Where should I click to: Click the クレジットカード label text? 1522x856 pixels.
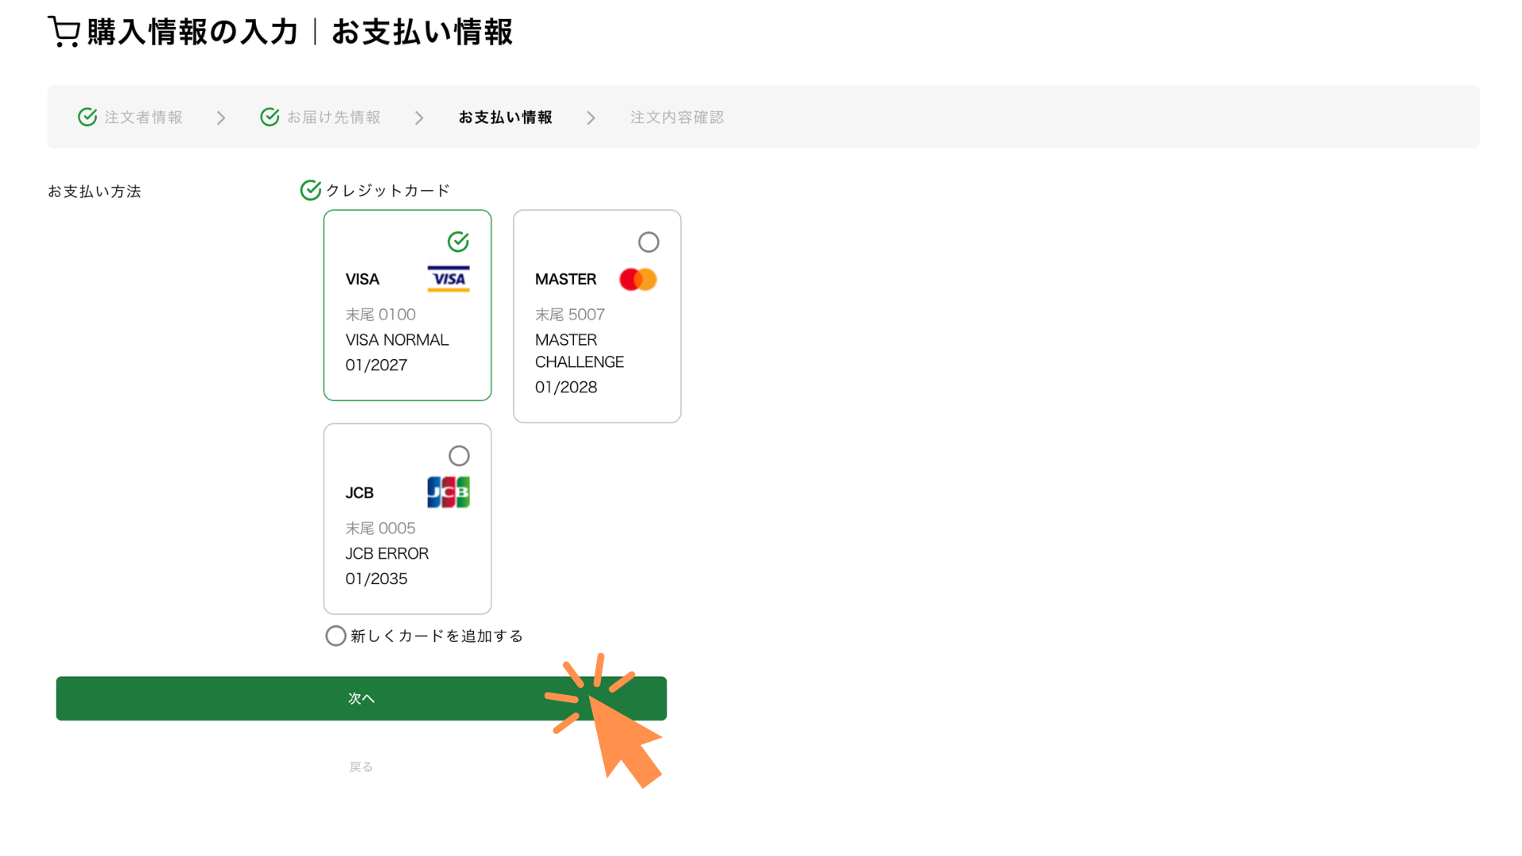(x=388, y=190)
